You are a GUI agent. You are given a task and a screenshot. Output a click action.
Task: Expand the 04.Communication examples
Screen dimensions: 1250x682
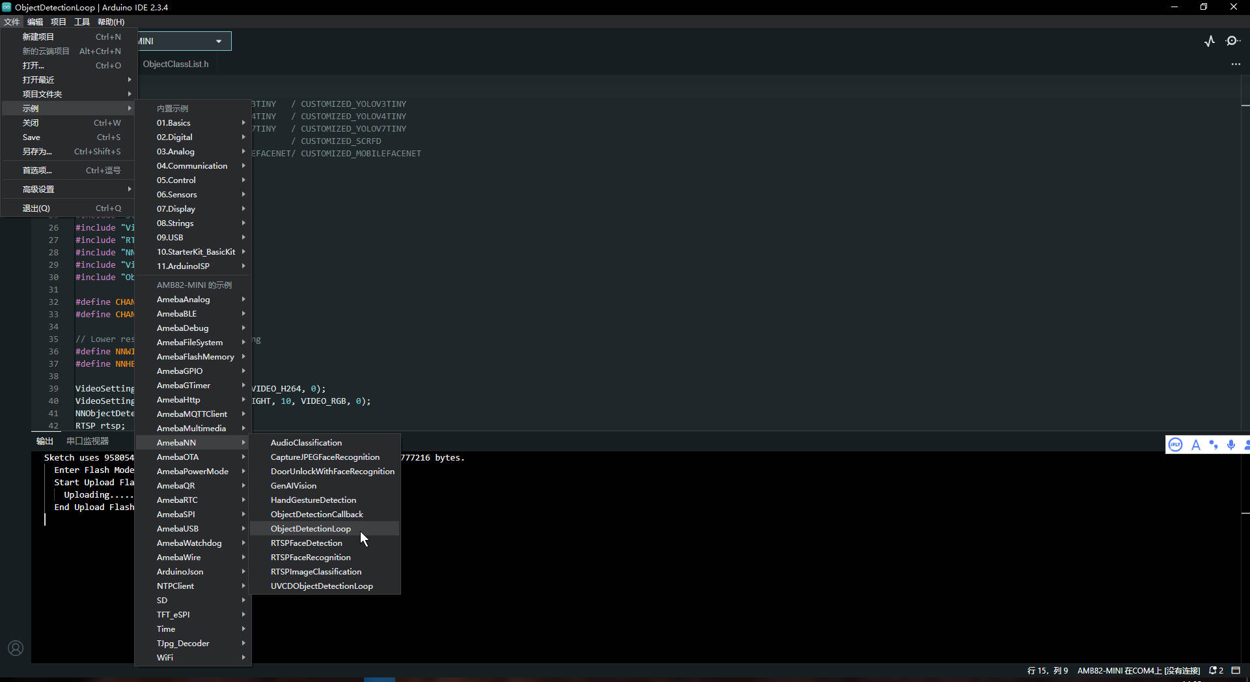(x=193, y=165)
